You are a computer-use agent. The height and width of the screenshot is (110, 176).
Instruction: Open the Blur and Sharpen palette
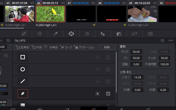(x=103, y=34)
